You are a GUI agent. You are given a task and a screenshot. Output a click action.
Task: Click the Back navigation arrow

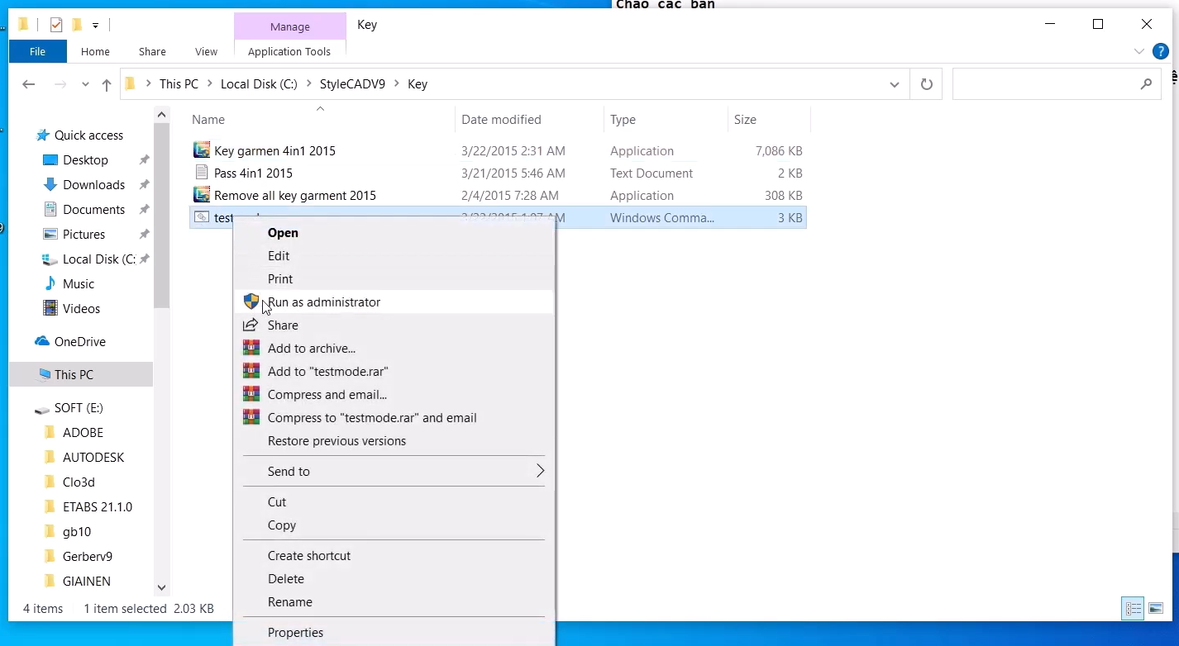[x=29, y=84]
